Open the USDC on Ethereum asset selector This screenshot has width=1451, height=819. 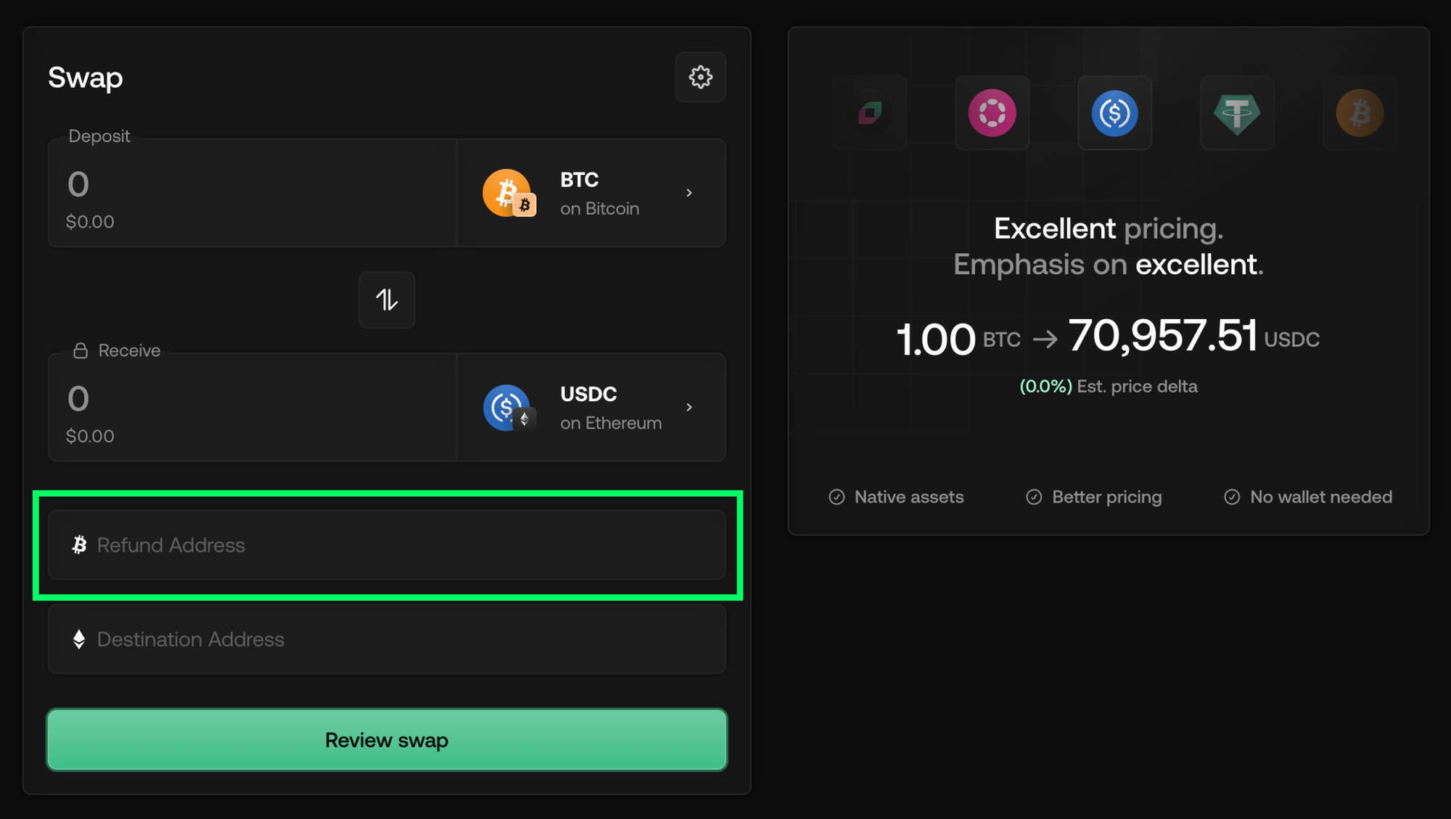coord(591,408)
